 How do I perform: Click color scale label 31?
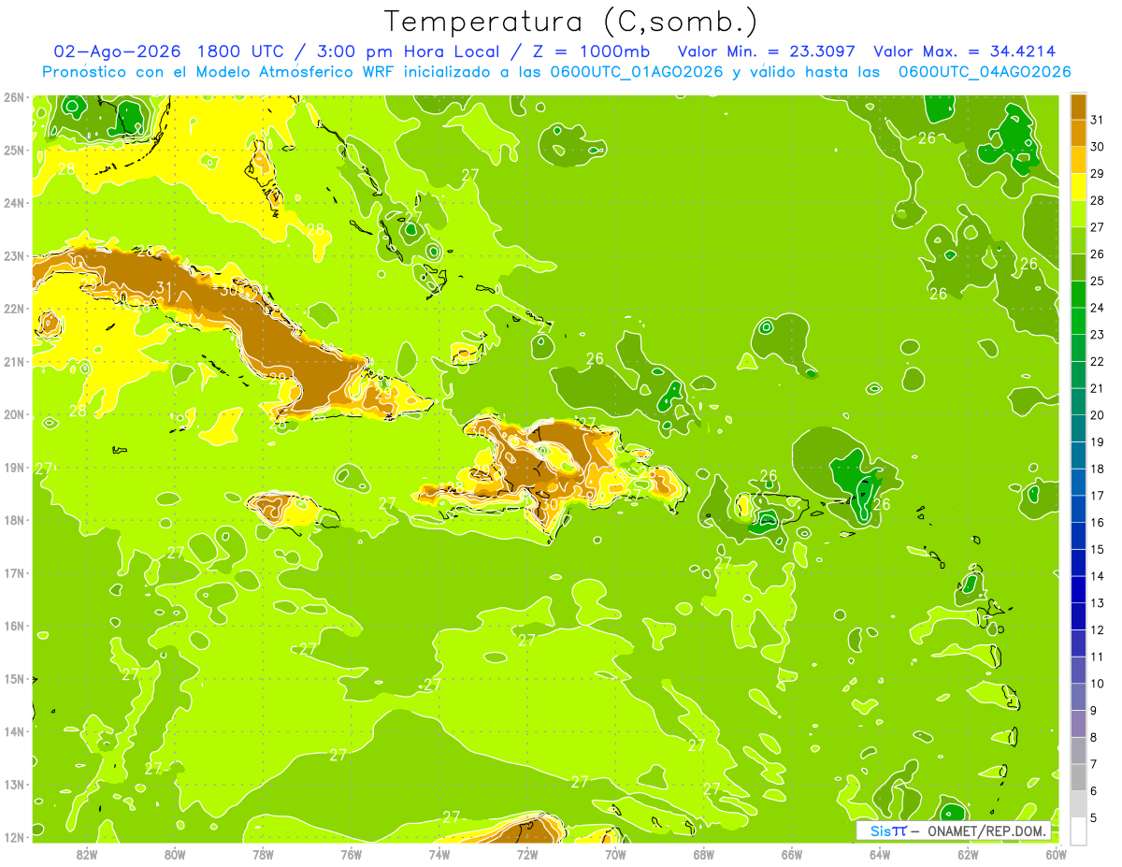[1098, 120]
